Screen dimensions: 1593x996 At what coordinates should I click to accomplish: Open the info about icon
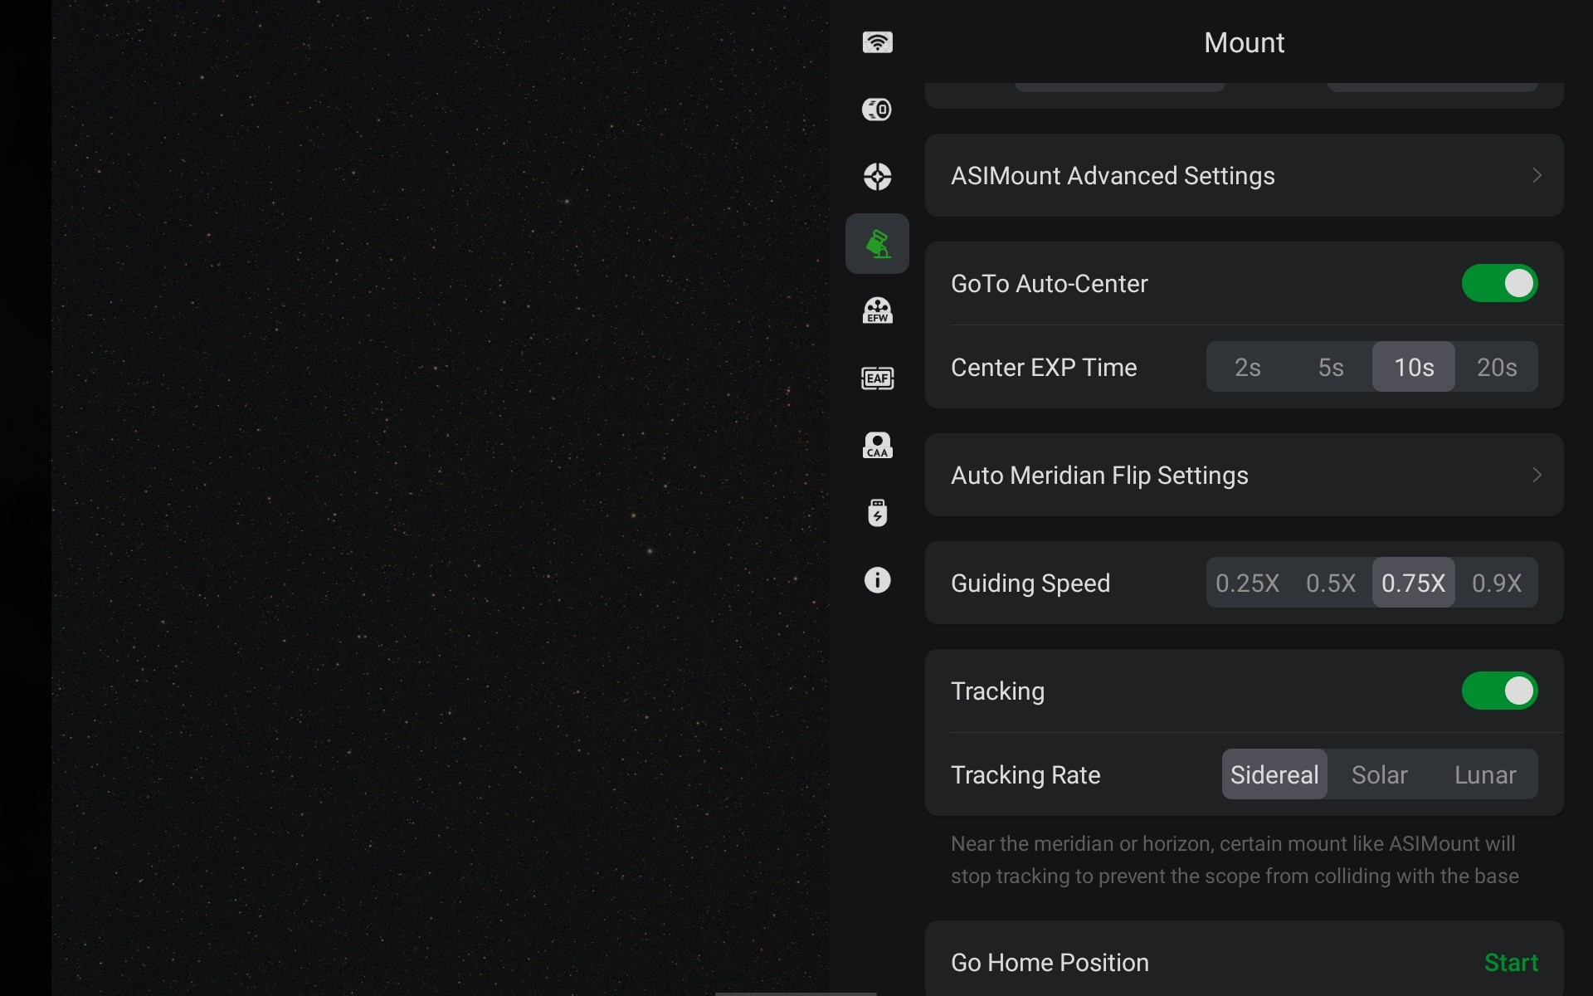877,580
